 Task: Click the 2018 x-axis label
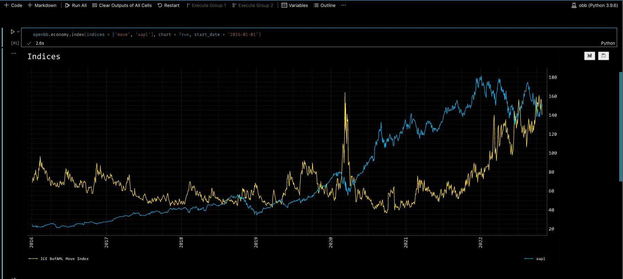click(x=181, y=242)
